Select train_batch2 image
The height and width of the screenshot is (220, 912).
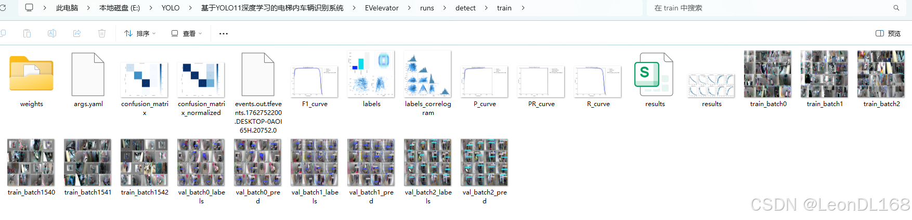881,74
